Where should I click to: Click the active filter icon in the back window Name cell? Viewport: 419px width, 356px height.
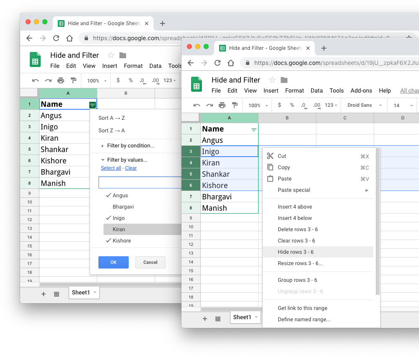[93, 105]
